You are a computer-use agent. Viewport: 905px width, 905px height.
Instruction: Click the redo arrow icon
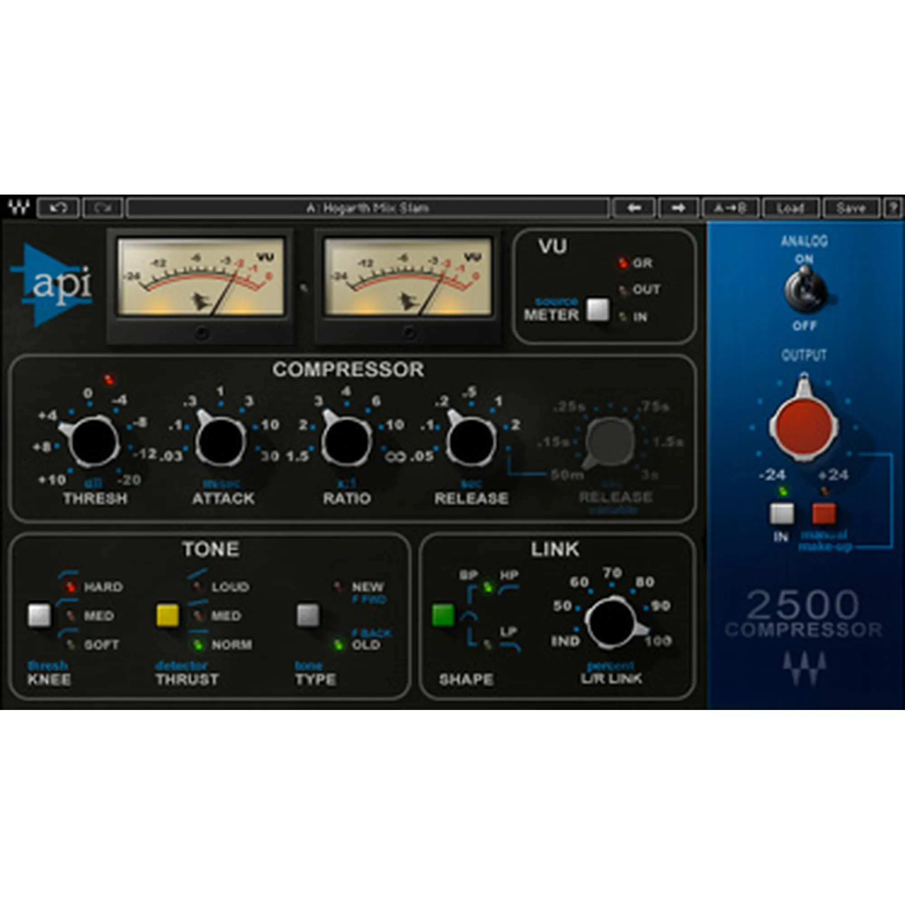103,208
